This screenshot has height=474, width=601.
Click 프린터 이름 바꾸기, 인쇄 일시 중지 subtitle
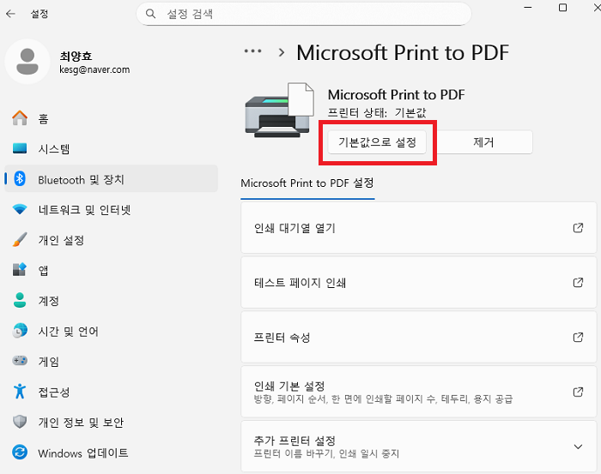point(326,453)
